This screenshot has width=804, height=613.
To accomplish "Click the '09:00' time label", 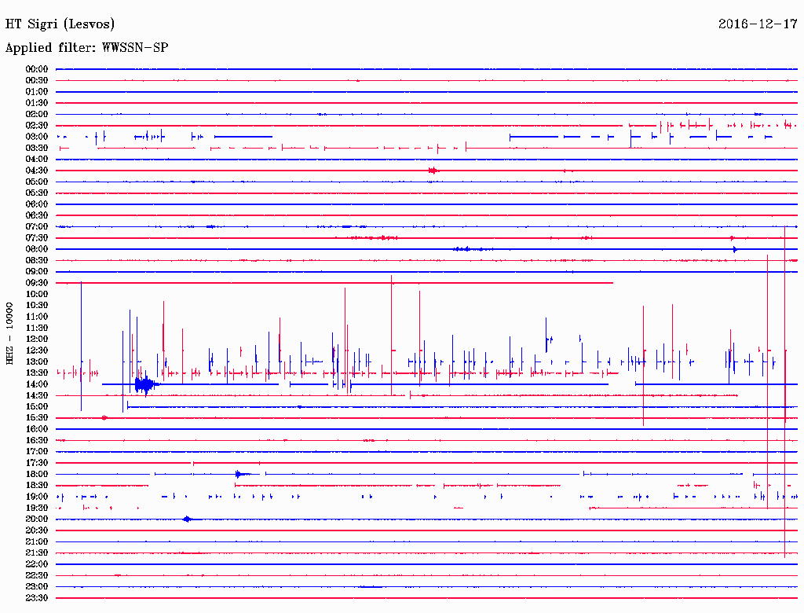I will [37, 272].
